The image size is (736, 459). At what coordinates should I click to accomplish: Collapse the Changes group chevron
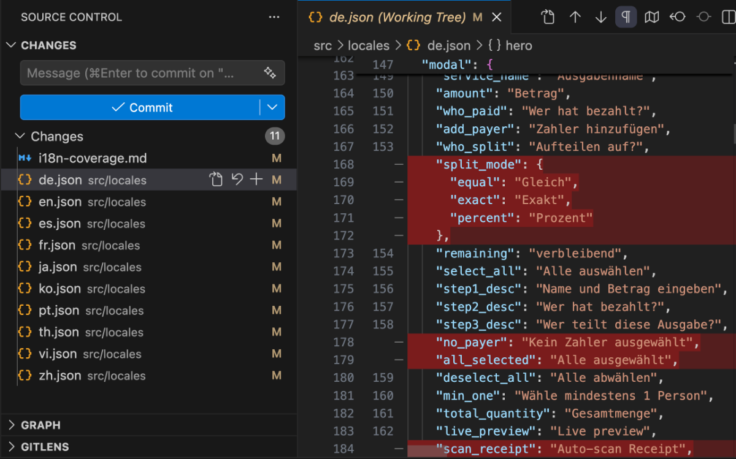(20, 136)
